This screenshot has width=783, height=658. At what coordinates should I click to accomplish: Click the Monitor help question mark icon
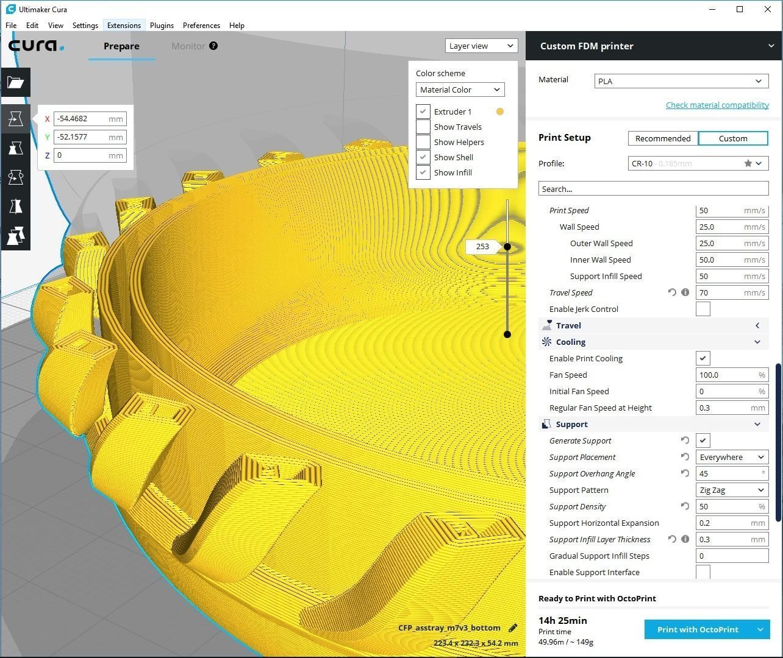pos(213,46)
